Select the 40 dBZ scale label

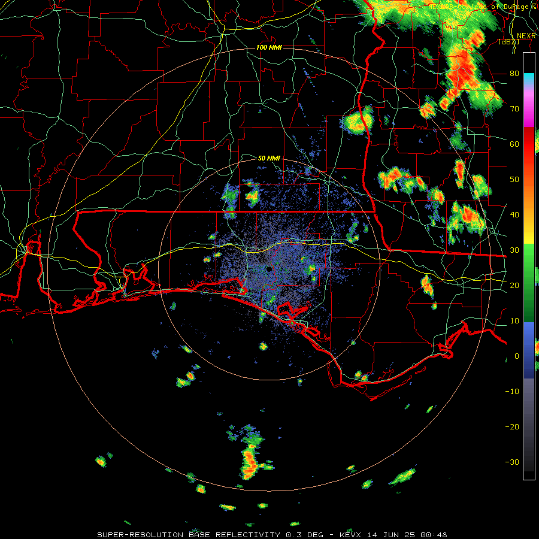click(514, 215)
